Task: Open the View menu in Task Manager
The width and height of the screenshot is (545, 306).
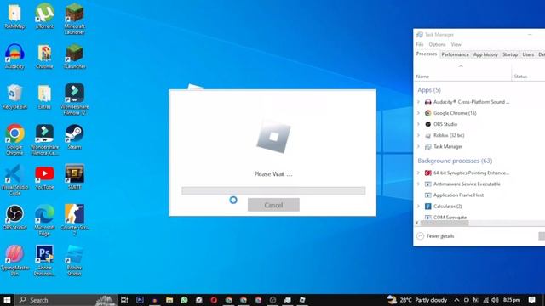Action: click(456, 44)
